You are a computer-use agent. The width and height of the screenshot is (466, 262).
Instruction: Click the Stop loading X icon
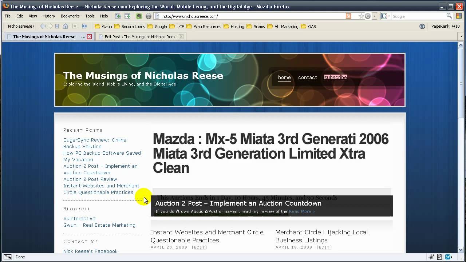[x=75, y=26]
